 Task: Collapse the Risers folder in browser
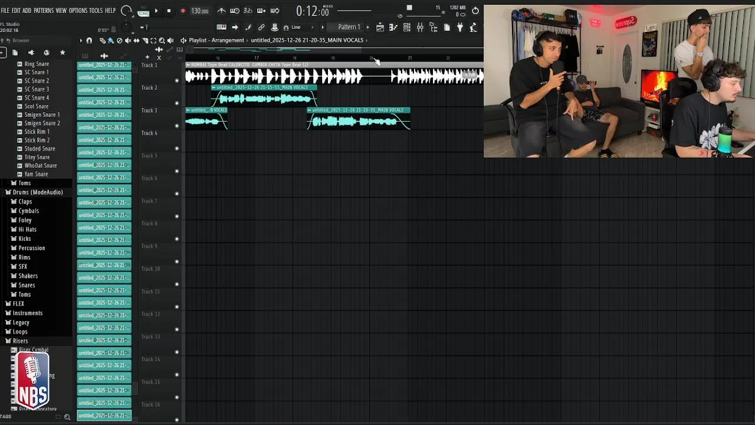click(17, 341)
